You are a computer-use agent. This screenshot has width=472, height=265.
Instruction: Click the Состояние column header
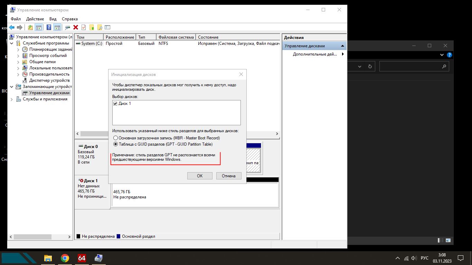tap(237, 37)
